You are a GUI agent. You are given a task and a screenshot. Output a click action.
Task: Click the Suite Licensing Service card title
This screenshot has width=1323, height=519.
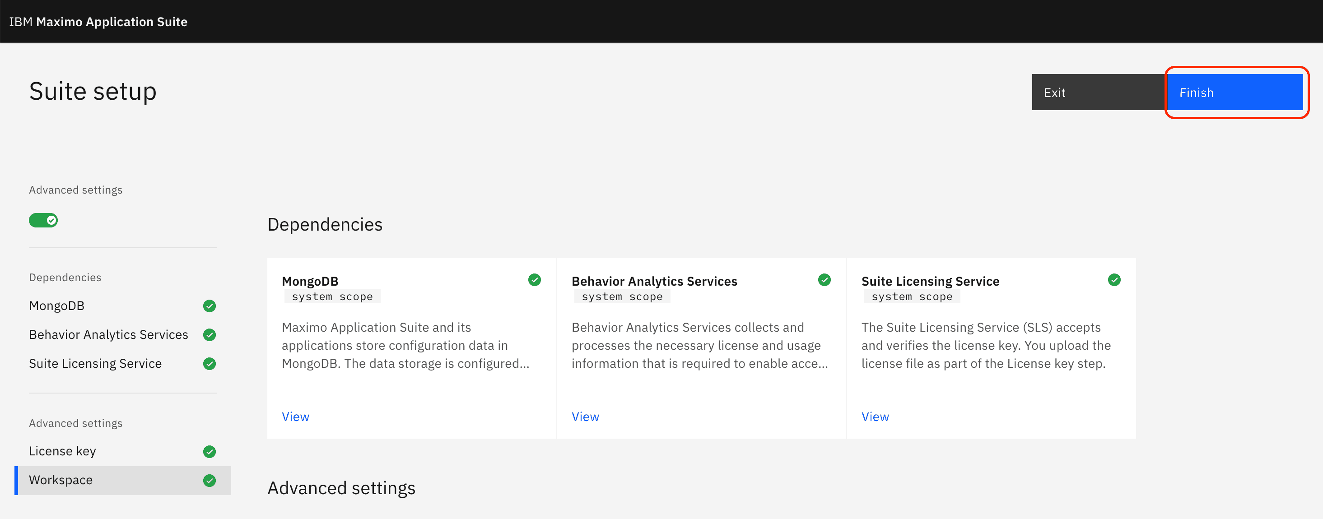[x=931, y=281]
